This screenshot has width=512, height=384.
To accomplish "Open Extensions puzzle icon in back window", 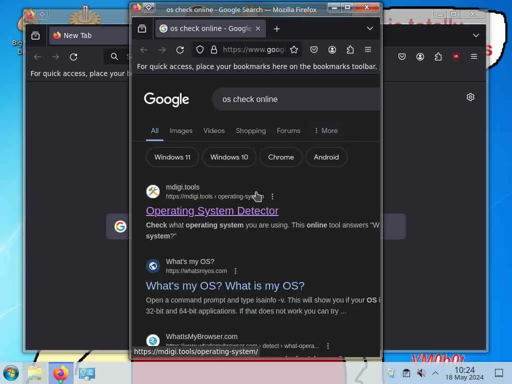I will [x=438, y=57].
